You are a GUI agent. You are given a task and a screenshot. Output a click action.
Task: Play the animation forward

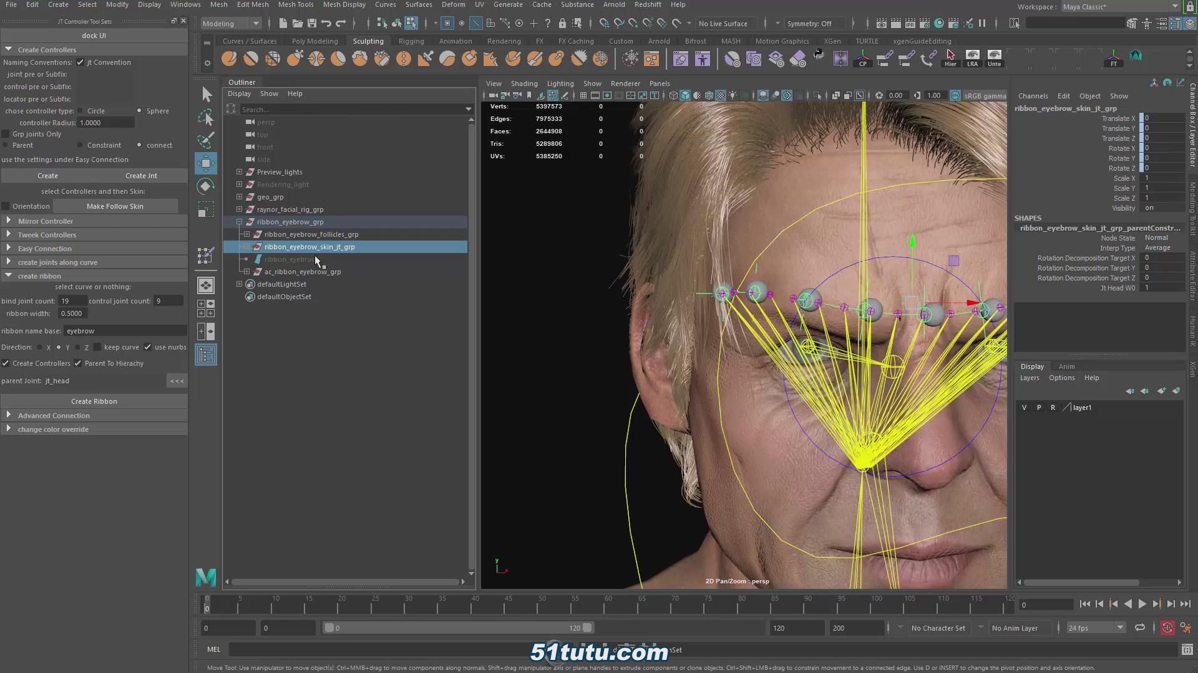pos(1142,604)
